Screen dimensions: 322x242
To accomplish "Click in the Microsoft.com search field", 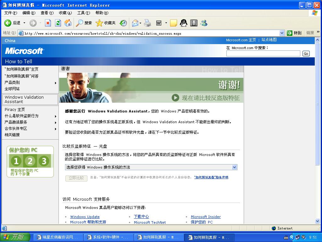I will point(263,54).
